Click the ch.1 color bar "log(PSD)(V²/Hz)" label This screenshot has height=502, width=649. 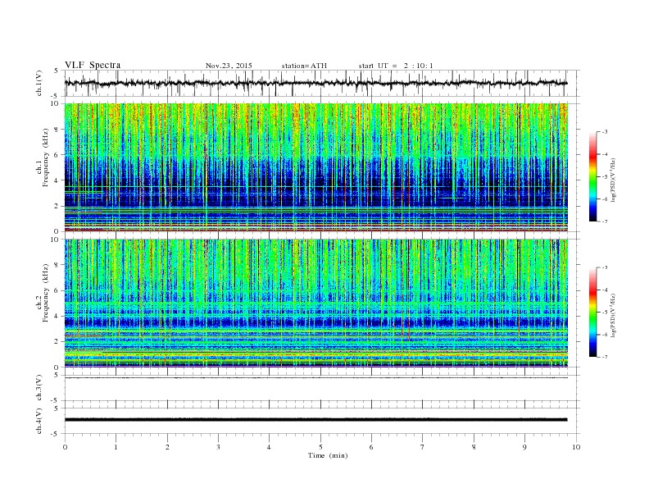click(x=613, y=180)
